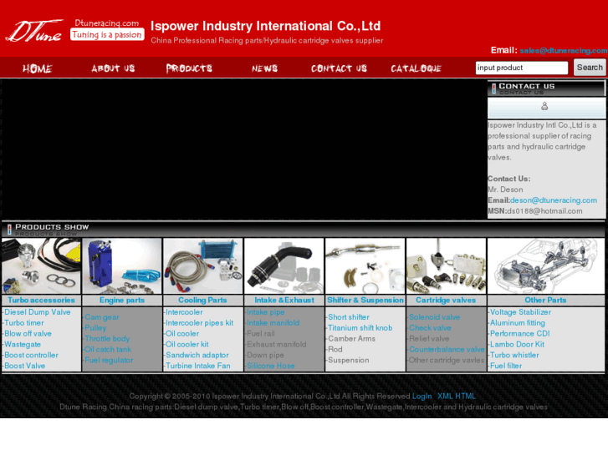
Task: Open the Cartridge valves product image
Action: (446, 265)
